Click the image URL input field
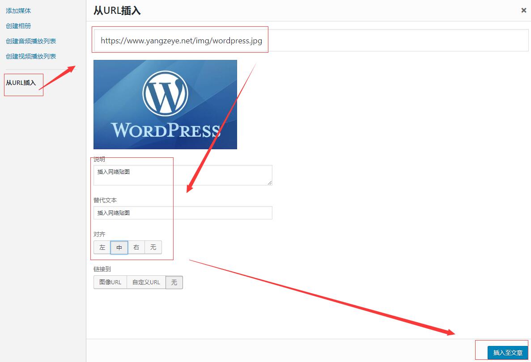531x362 pixels. tap(311, 41)
